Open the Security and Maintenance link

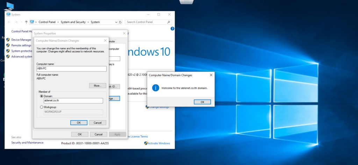[27, 143]
